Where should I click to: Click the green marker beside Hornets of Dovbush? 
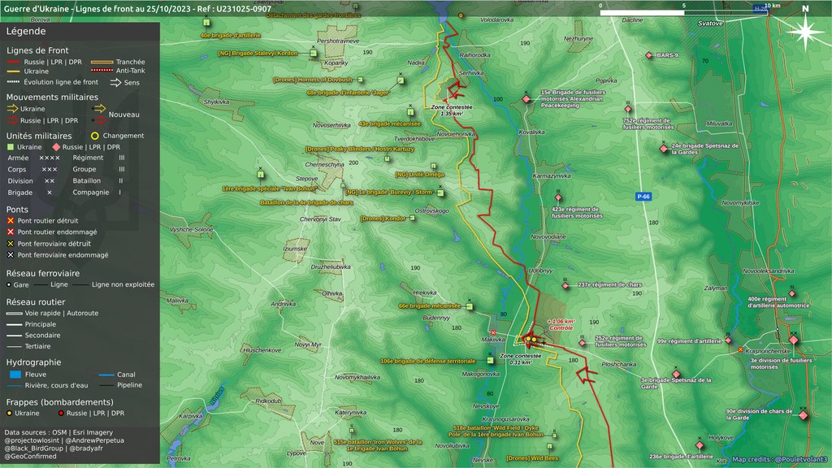tap(360, 80)
